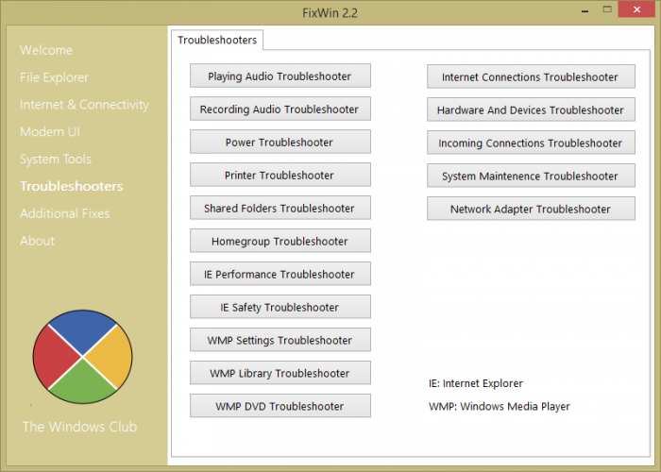The height and width of the screenshot is (472, 661).
Task: Launch Recording Audio Troubleshooter
Action: coord(280,109)
